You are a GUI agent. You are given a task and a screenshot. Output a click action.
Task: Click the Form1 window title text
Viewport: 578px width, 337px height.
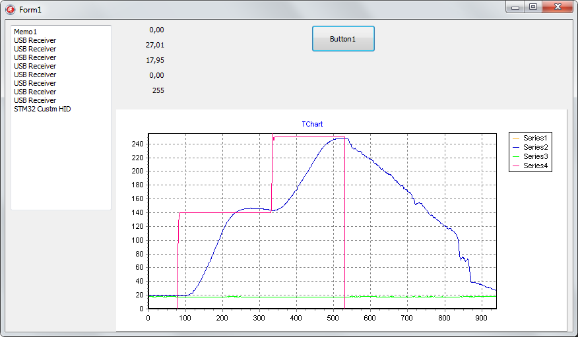(30, 10)
